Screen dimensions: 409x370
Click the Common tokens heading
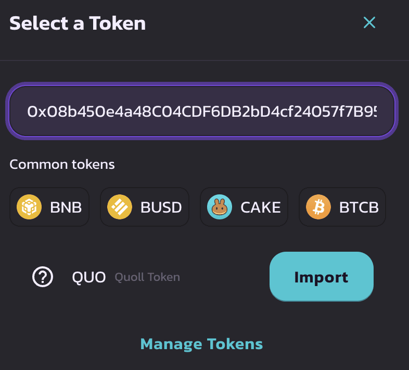coord(62,164)
